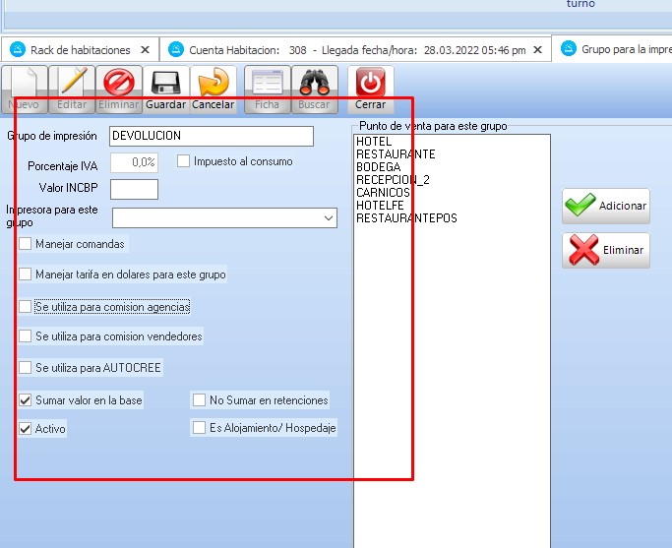Toggle Sumar valor en la base
Image resolution: width=672 pixels, height=548 pixels.
coord(26,400)
